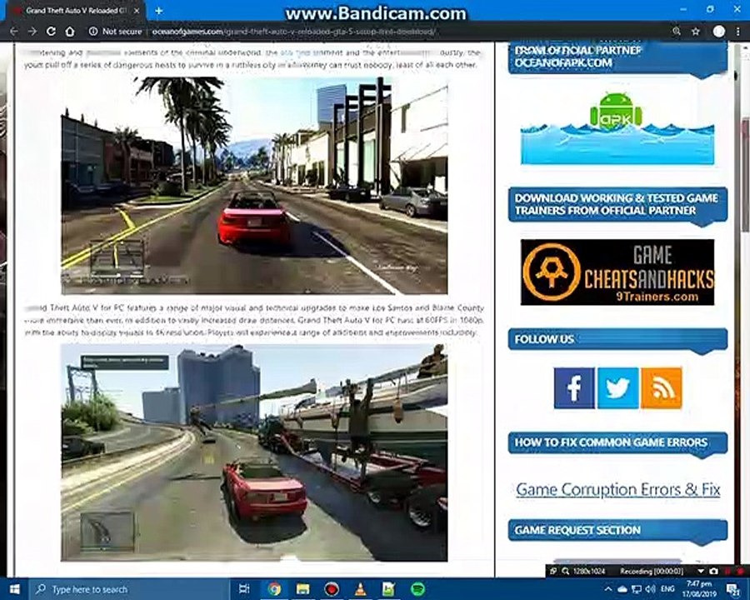Open Google Chrome from the taskbar
This screenshot has width=750, height=600.
coord(274,589)
